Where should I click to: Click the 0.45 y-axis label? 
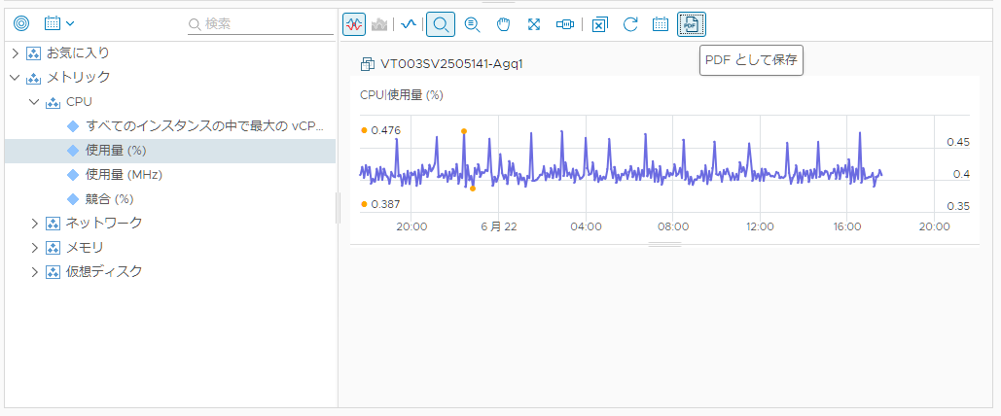pos(958,142)
